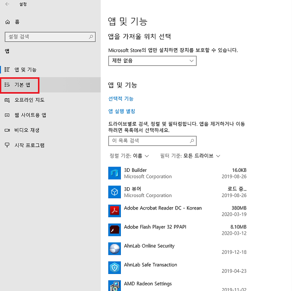Open 필터 기준: 모든 드라이브 dropdown
292x291 pixels.
(190, 156)
